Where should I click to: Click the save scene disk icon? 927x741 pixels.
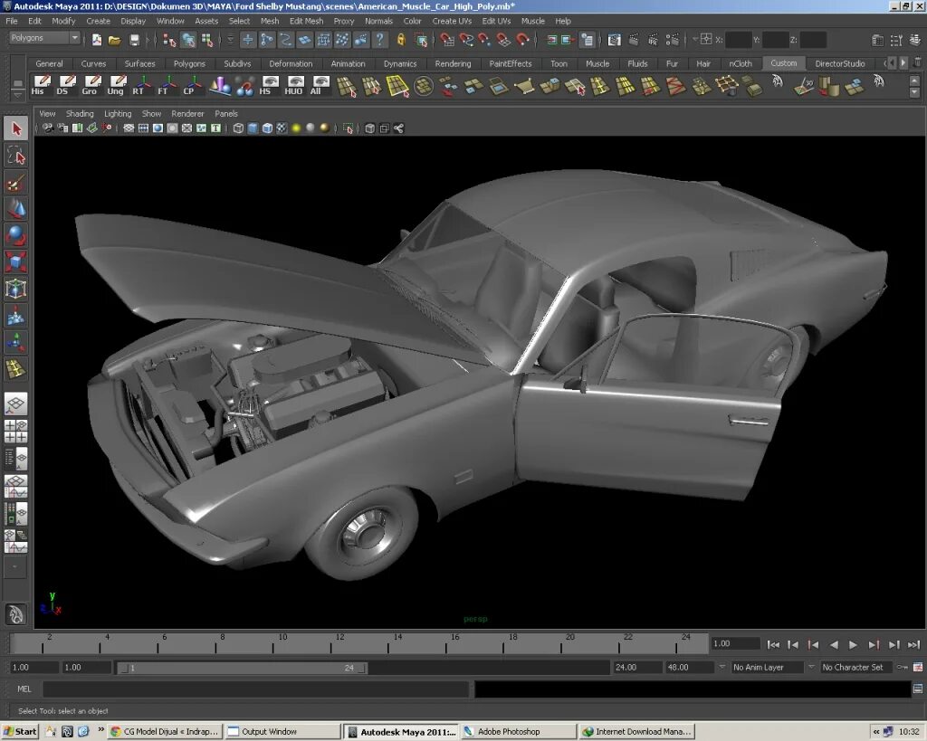point(135,40)
